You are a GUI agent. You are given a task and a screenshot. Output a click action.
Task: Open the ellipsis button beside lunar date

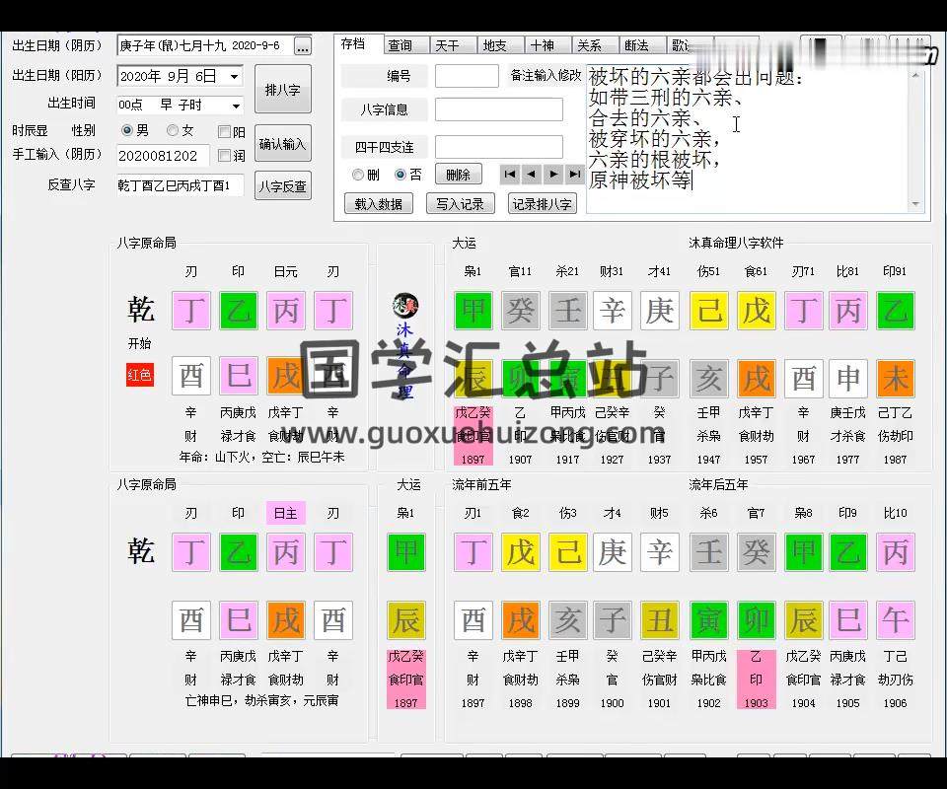302,46
